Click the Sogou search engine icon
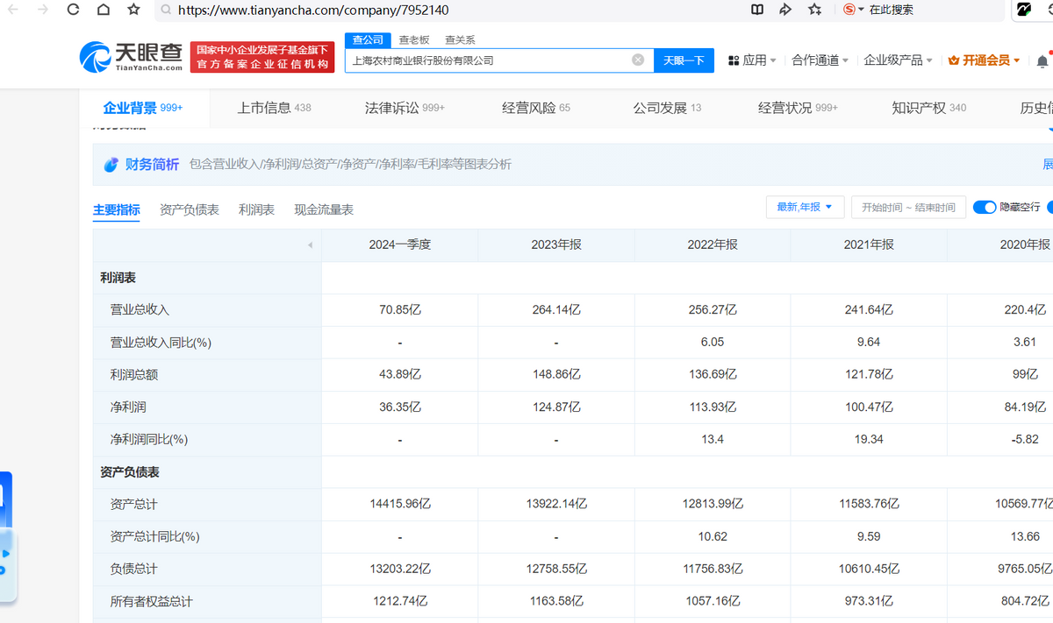Viewport: 1053px width, 623px height. pos(849,10)
